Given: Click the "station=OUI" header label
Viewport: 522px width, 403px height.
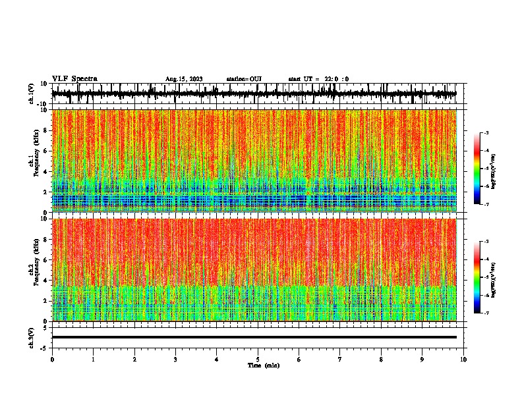Looking at the screenshot, I should click(244, 79).
